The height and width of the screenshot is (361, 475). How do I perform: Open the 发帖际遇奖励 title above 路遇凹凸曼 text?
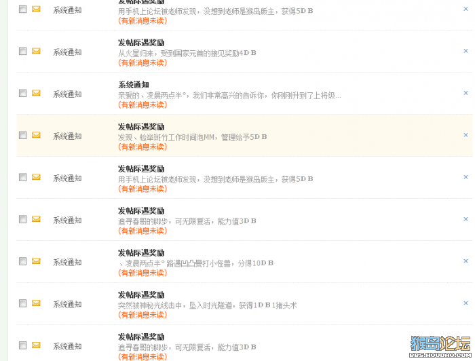[x=141, y=253]
